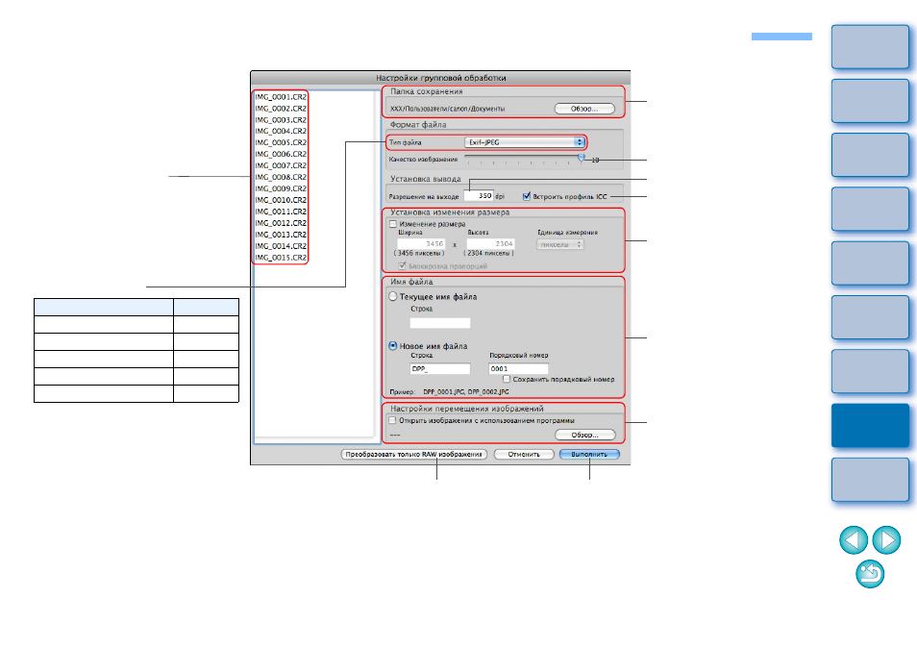The image size is (917, 648).
Task: Select IMG_0001.CR2 in the file list
Action: (x=281, y=97)
